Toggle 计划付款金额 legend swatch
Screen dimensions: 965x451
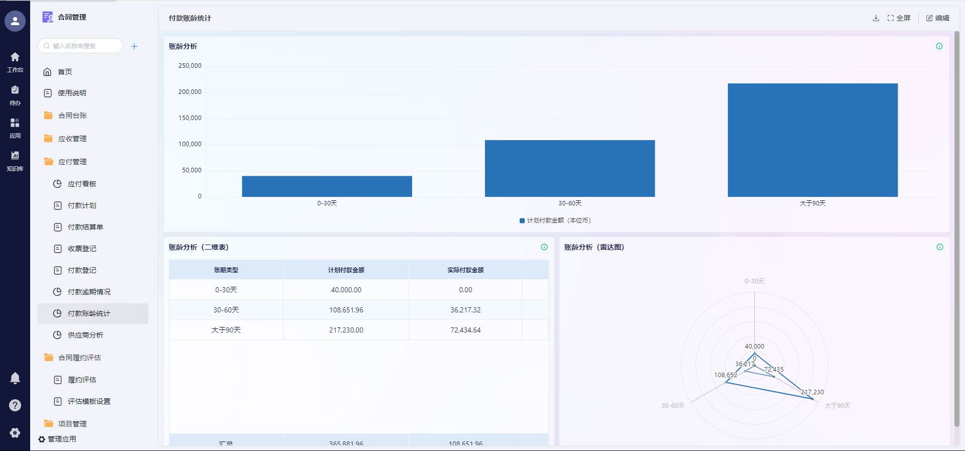pos(522,220)
